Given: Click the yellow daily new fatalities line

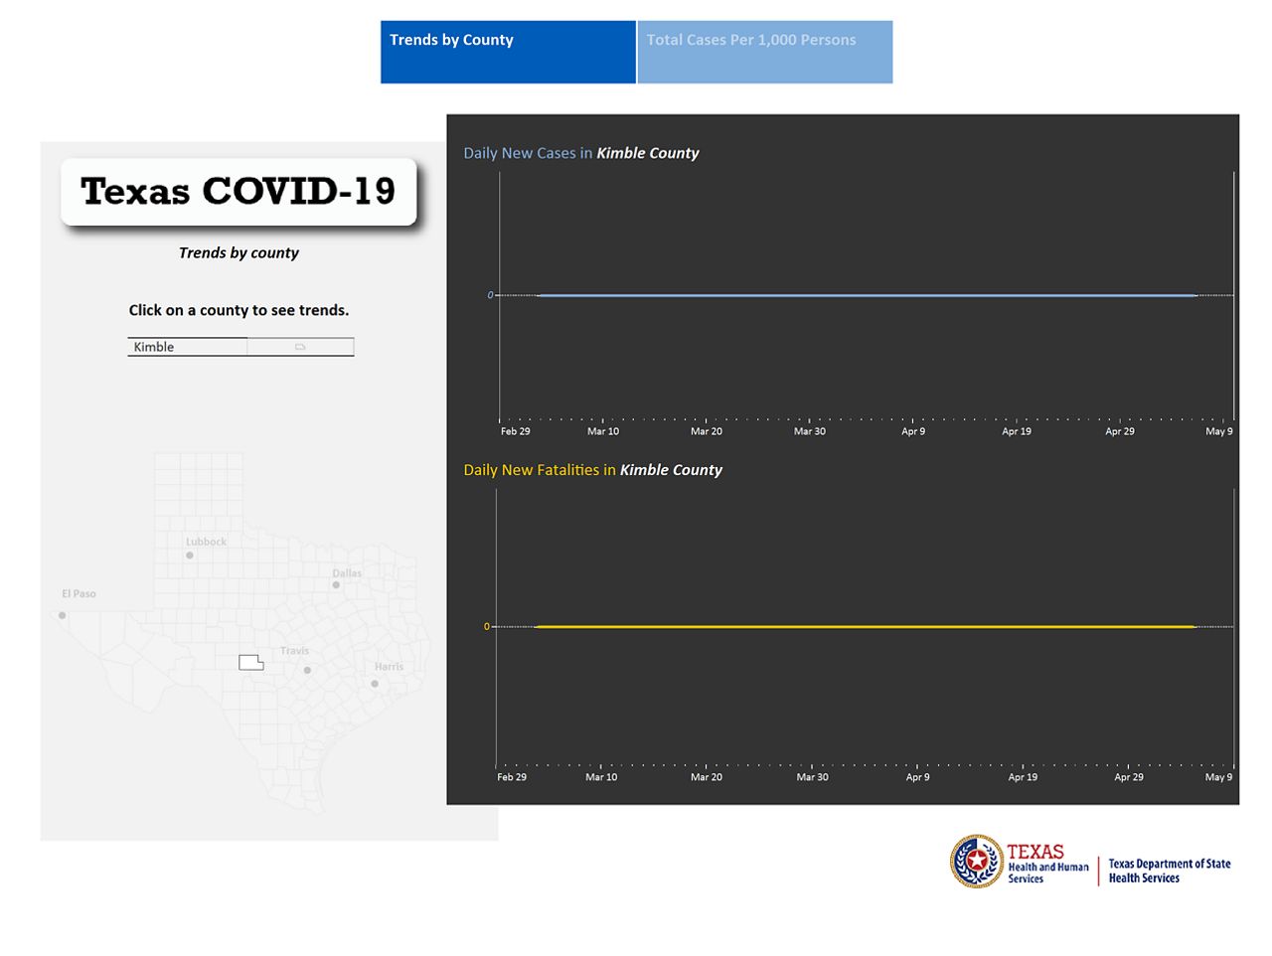Looking at the screenshot, I should 865,627.
